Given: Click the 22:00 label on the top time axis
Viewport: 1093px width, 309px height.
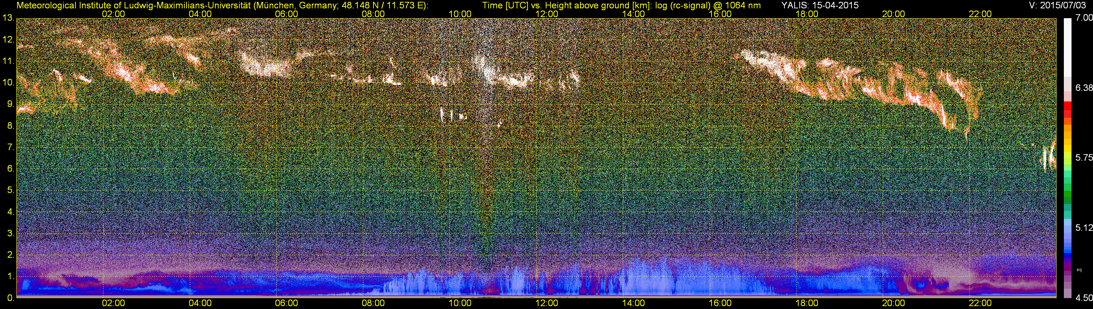Looking at the screenshot, I should tap(980, 14).
